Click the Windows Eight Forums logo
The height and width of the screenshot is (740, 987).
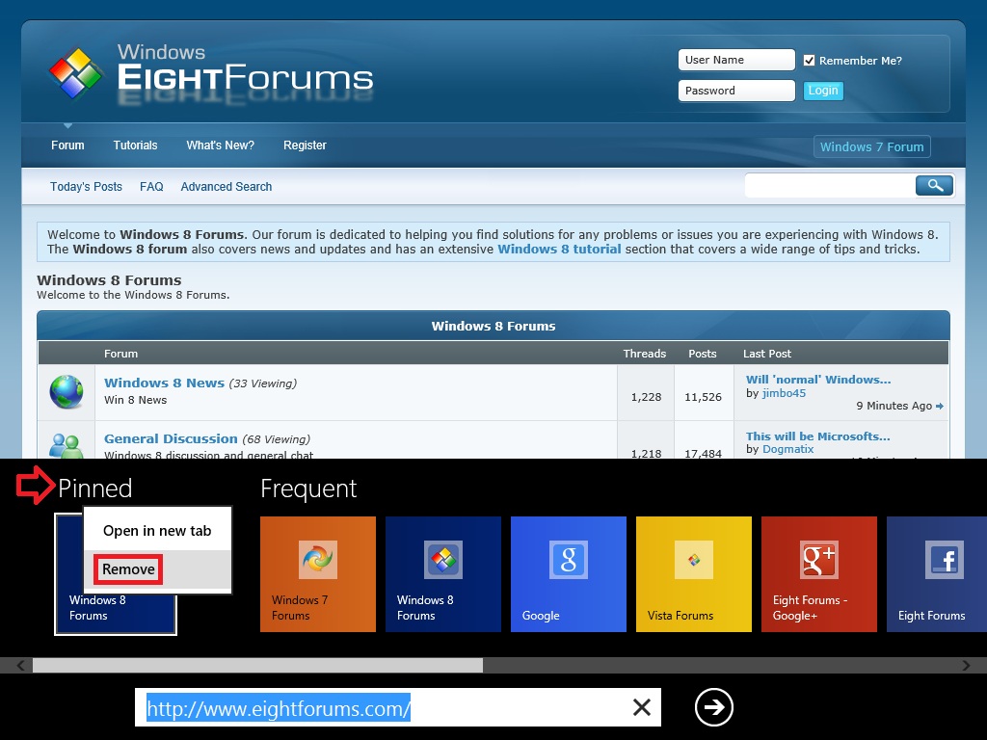pyautogui.click(x=211, y=74)
